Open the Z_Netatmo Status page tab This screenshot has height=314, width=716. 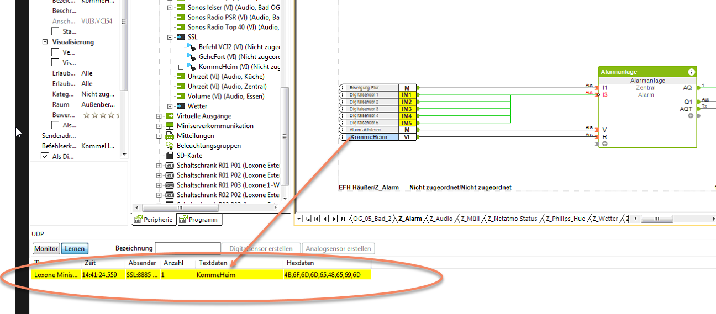coord(512,219)
